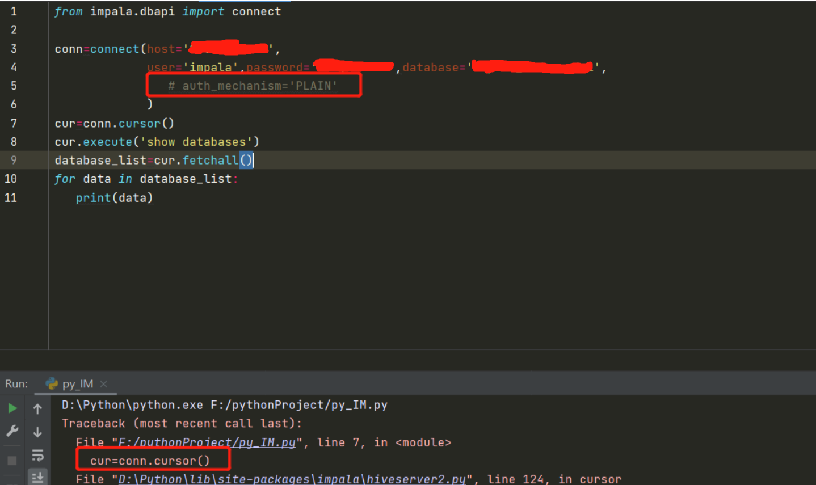The image size is (816, 485).
Task: Click 'from impala.dbapi import connect' on line 1
Action: point(167,11)
